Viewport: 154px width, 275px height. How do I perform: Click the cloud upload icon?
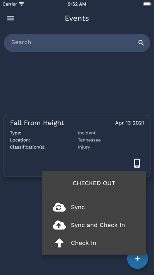click(59, 225)
